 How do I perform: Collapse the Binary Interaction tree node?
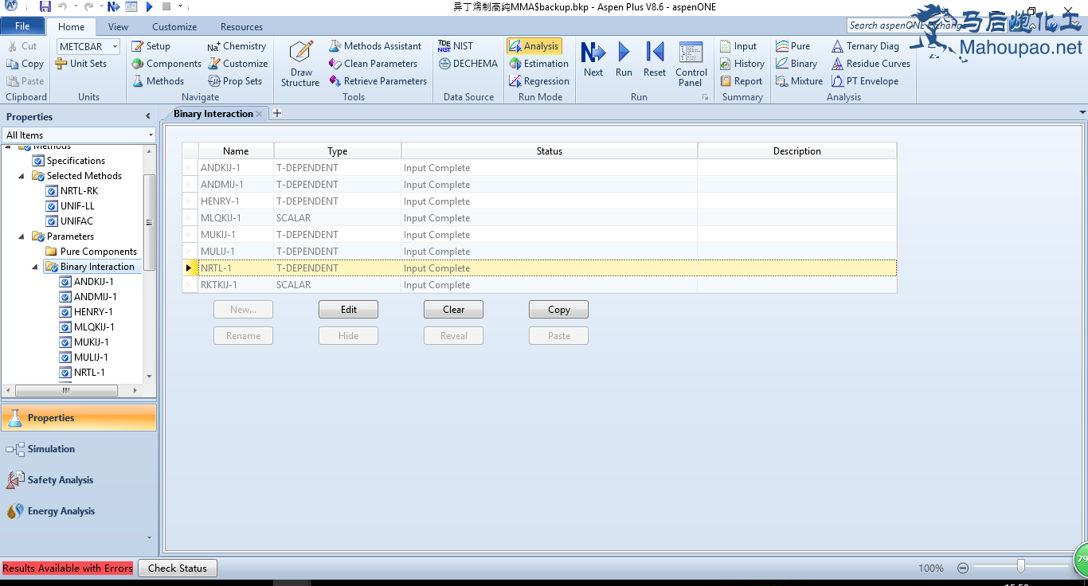pos(35,267)
